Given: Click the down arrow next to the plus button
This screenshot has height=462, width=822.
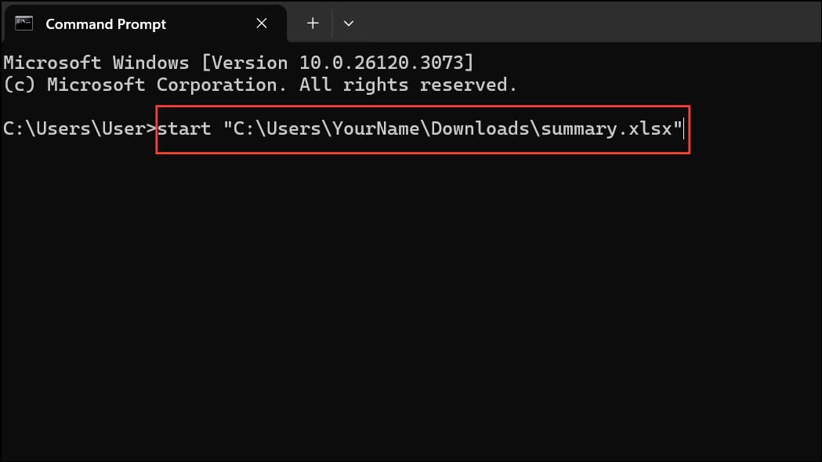Looking at the screenshot, I should coord(348,23).
